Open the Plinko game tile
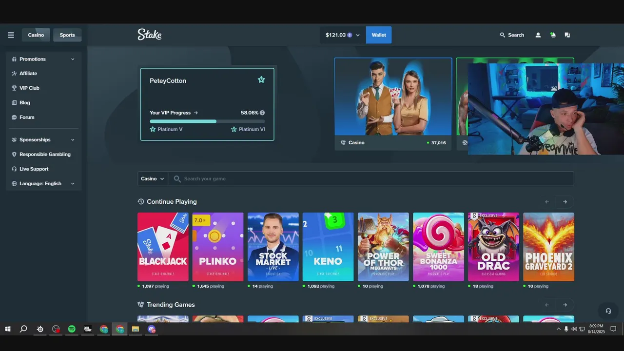This screenshot has height=351, width=624. (218, 247)
